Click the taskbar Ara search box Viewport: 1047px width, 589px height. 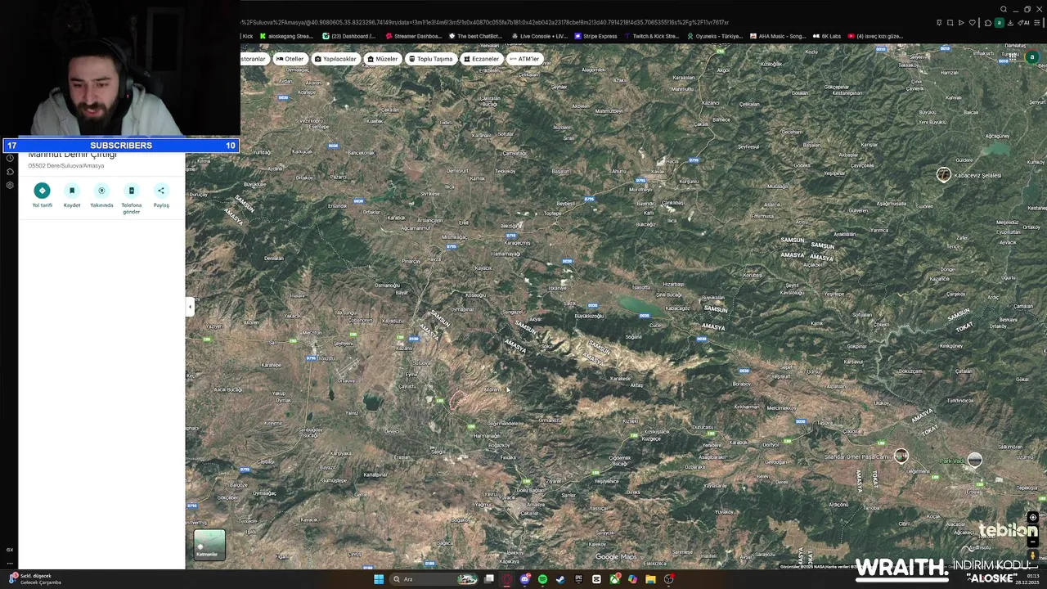pos(434,579)
